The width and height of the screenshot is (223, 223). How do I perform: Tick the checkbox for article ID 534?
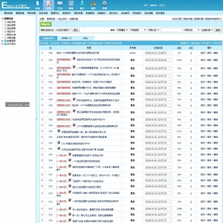(43, 68)
